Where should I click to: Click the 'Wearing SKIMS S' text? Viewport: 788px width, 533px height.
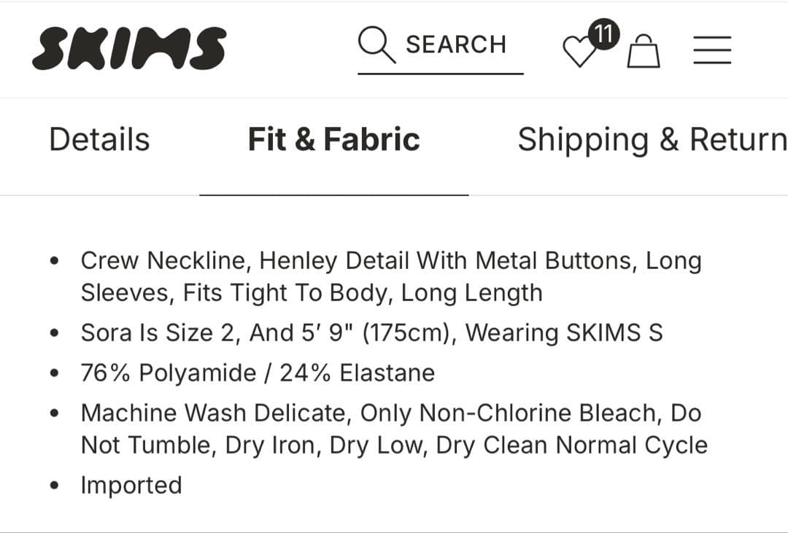click(x=564, y=332)
